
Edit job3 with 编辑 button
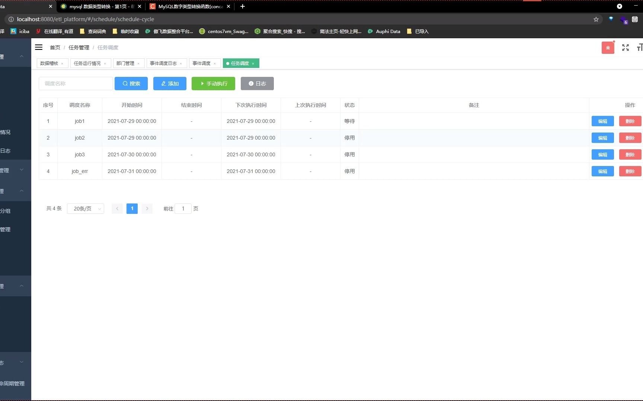pyautogui.click(x=602, y=154)
